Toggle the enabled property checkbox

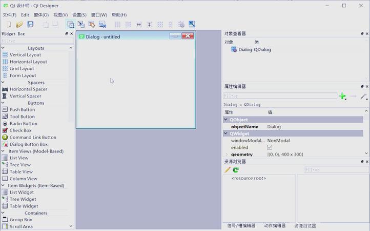point(270,147)
